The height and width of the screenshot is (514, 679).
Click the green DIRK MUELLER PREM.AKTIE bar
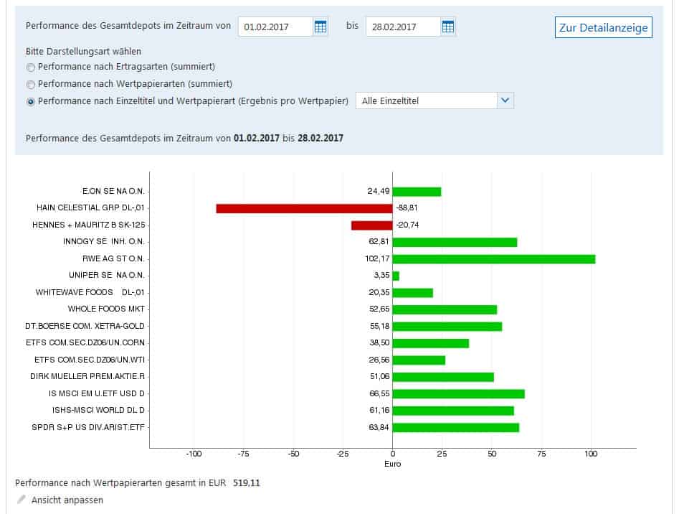[x=443, y=377]
